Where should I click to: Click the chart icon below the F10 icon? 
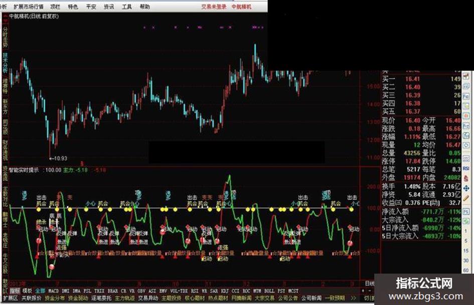click(x=466, y=136)
